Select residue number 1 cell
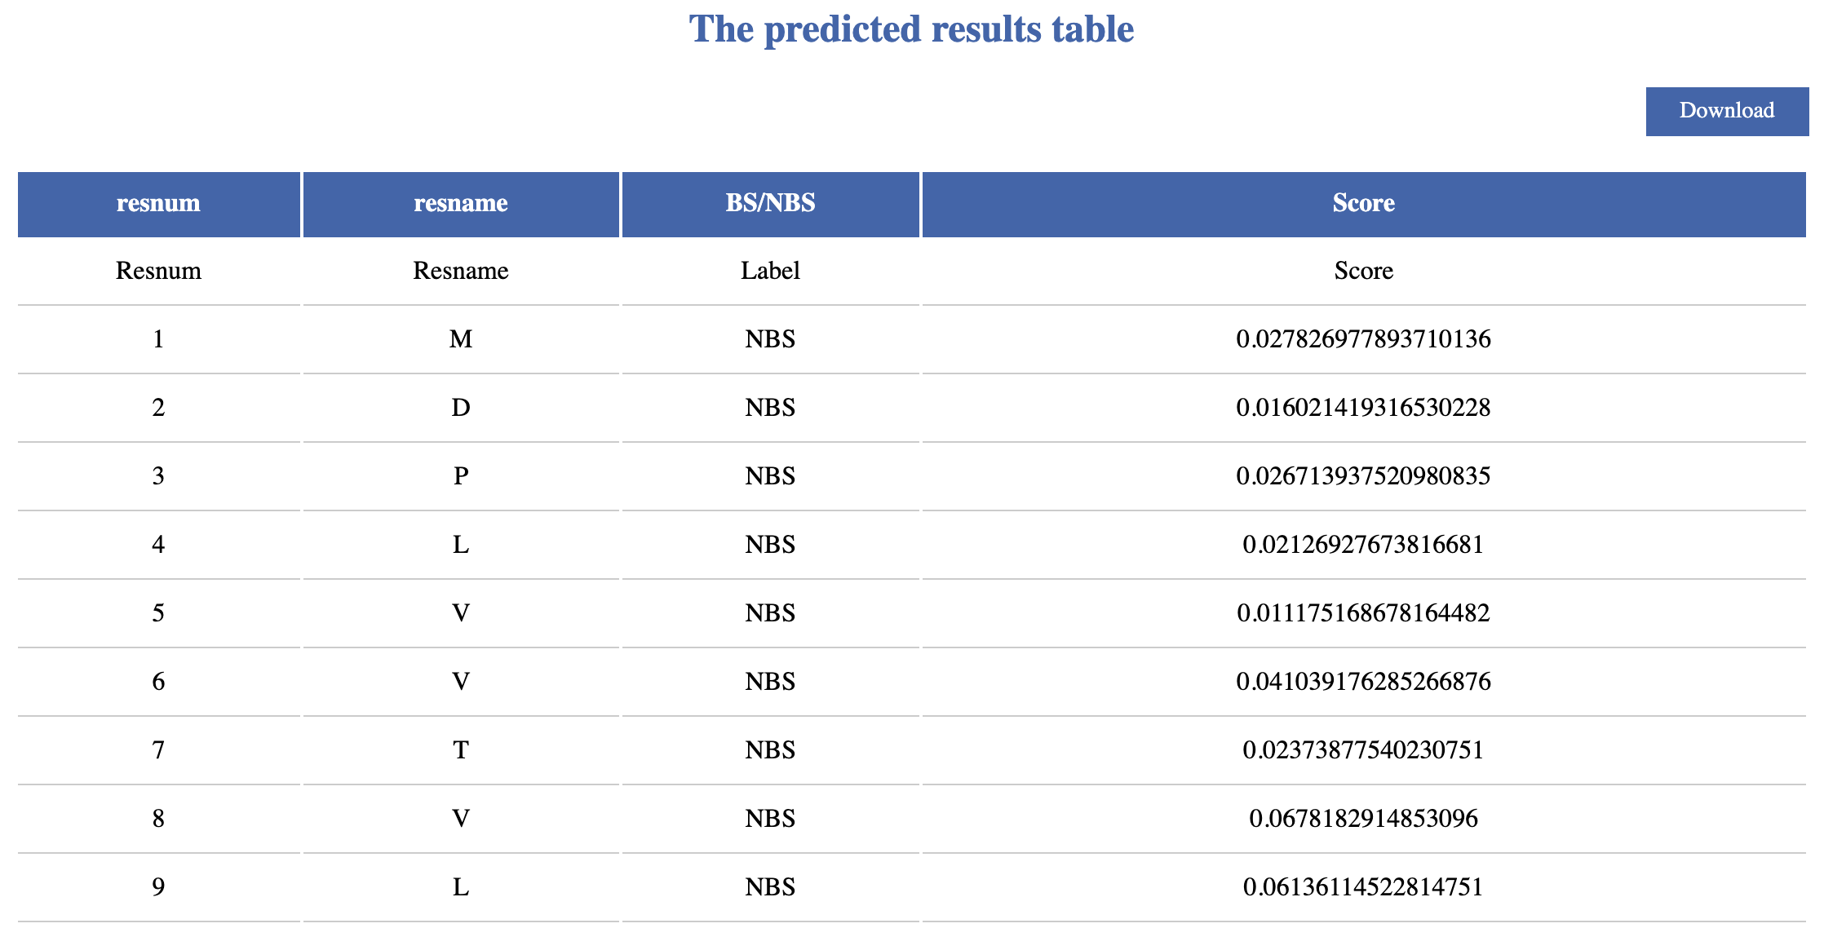This screenshot has width=1824, height=928. [158, 339]
